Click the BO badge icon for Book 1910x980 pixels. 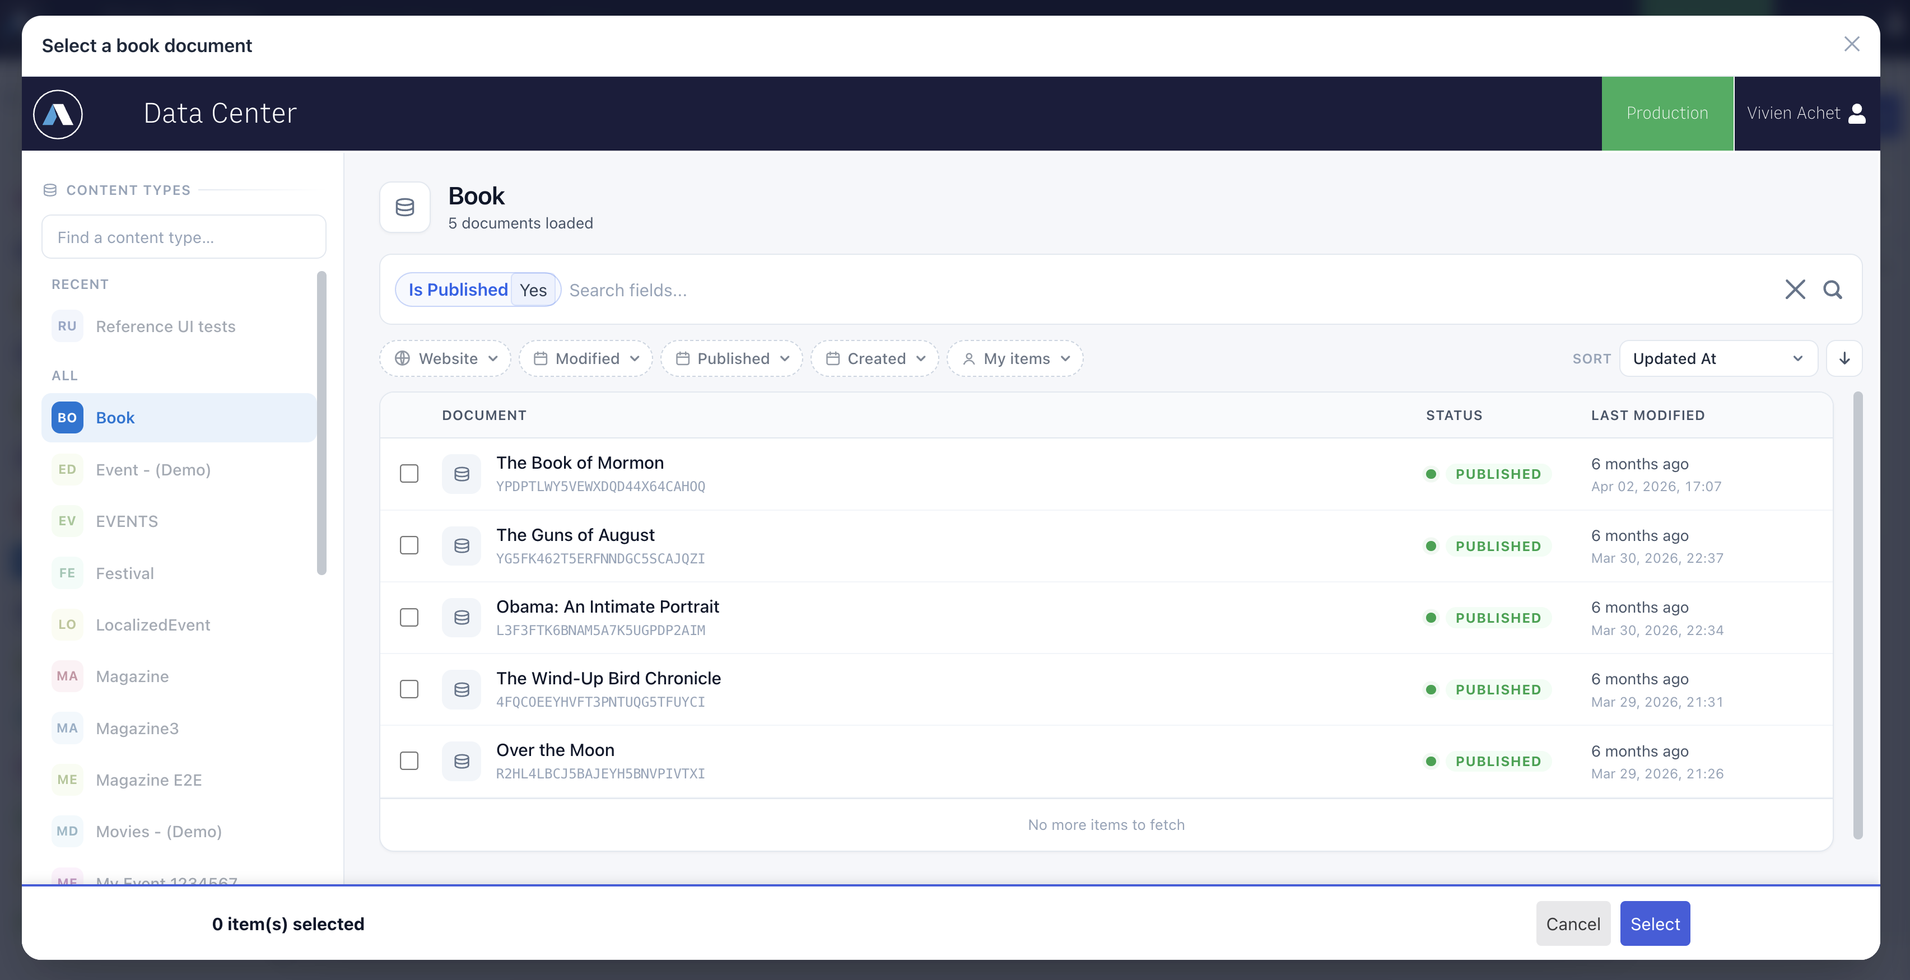[67, 417]
